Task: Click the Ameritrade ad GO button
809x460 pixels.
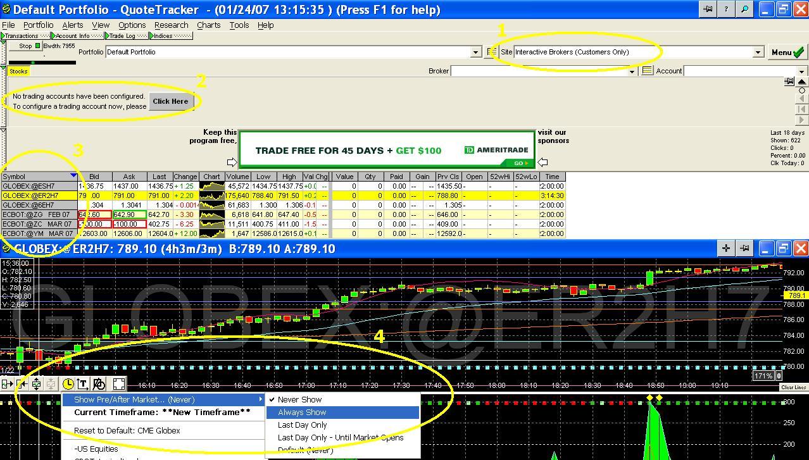Action: [520, 163]
